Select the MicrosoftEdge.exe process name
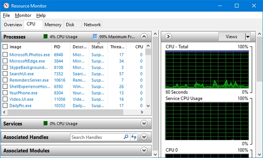Viewport: 263px width, 158px height. 27,61
